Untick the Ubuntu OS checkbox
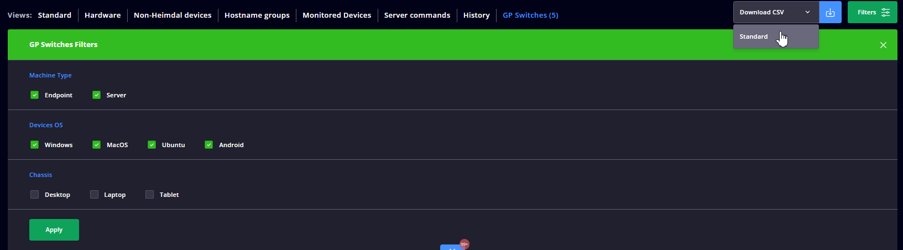Screen dimensions: 903x250 pyautogui.click(x=152, y=145)
